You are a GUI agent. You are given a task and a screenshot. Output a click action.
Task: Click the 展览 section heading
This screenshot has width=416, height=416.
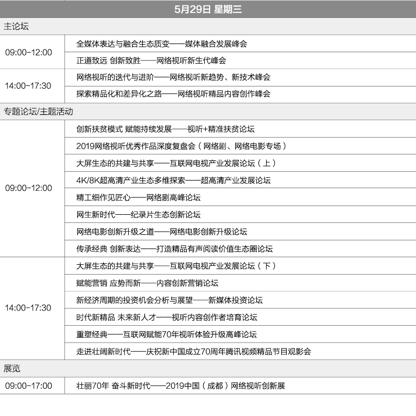[12, 368]
